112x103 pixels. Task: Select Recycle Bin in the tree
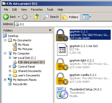pos(20,84)
